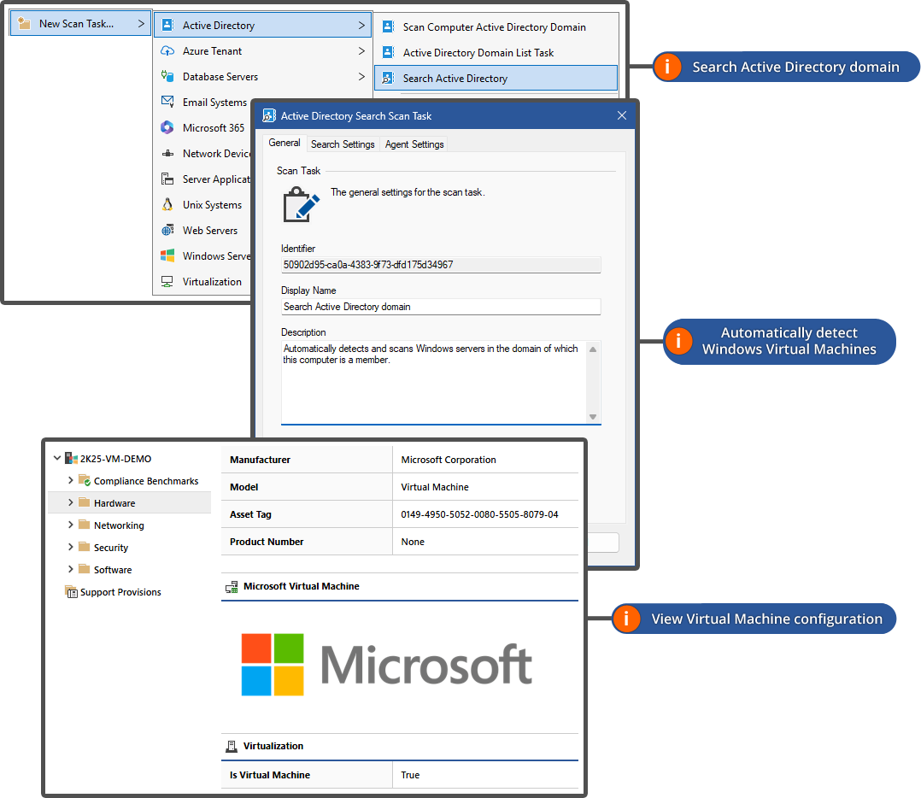
Task: Open the Web Servers menu entry
Action: (202, 230)
